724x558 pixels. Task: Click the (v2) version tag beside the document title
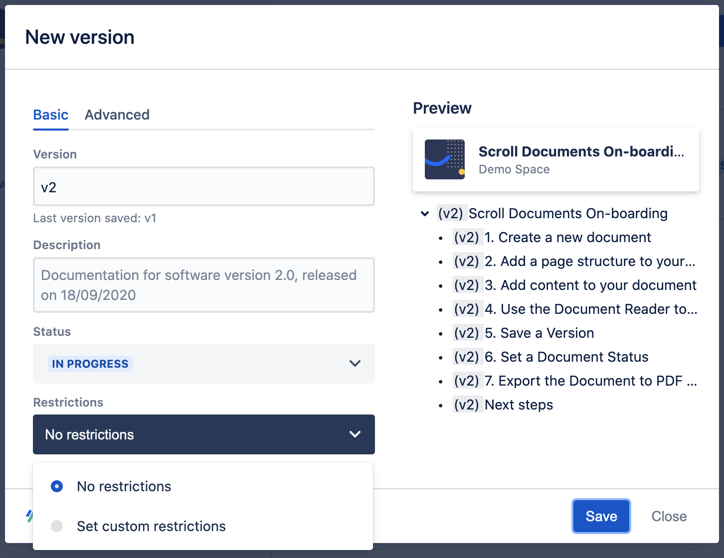pyautogui.click(x=452, y=213)
